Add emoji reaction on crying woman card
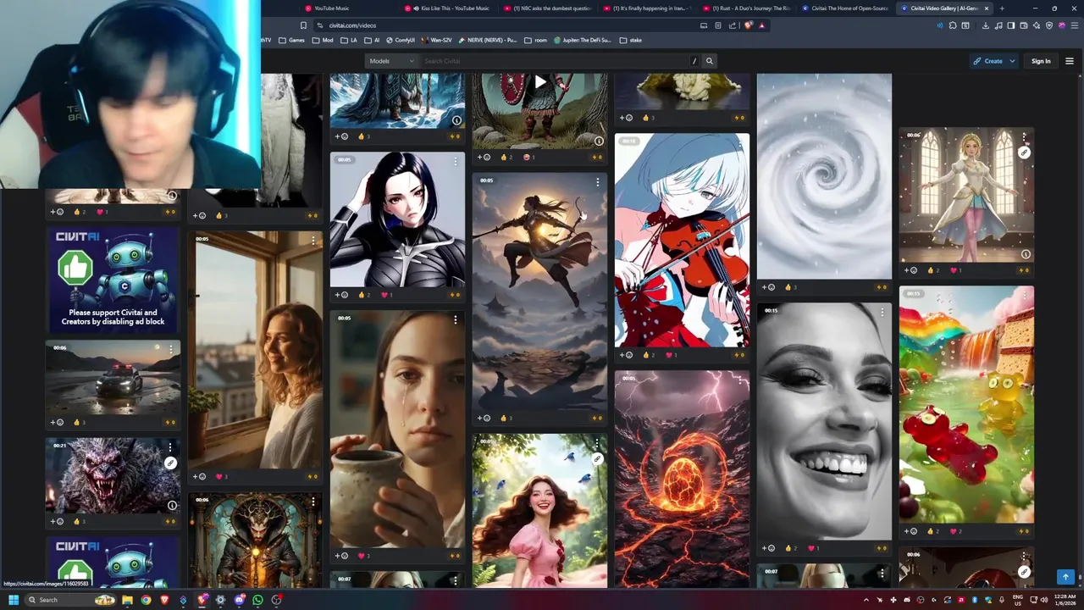The height and width of the screenshot is (610, 1084). [341, 556]
